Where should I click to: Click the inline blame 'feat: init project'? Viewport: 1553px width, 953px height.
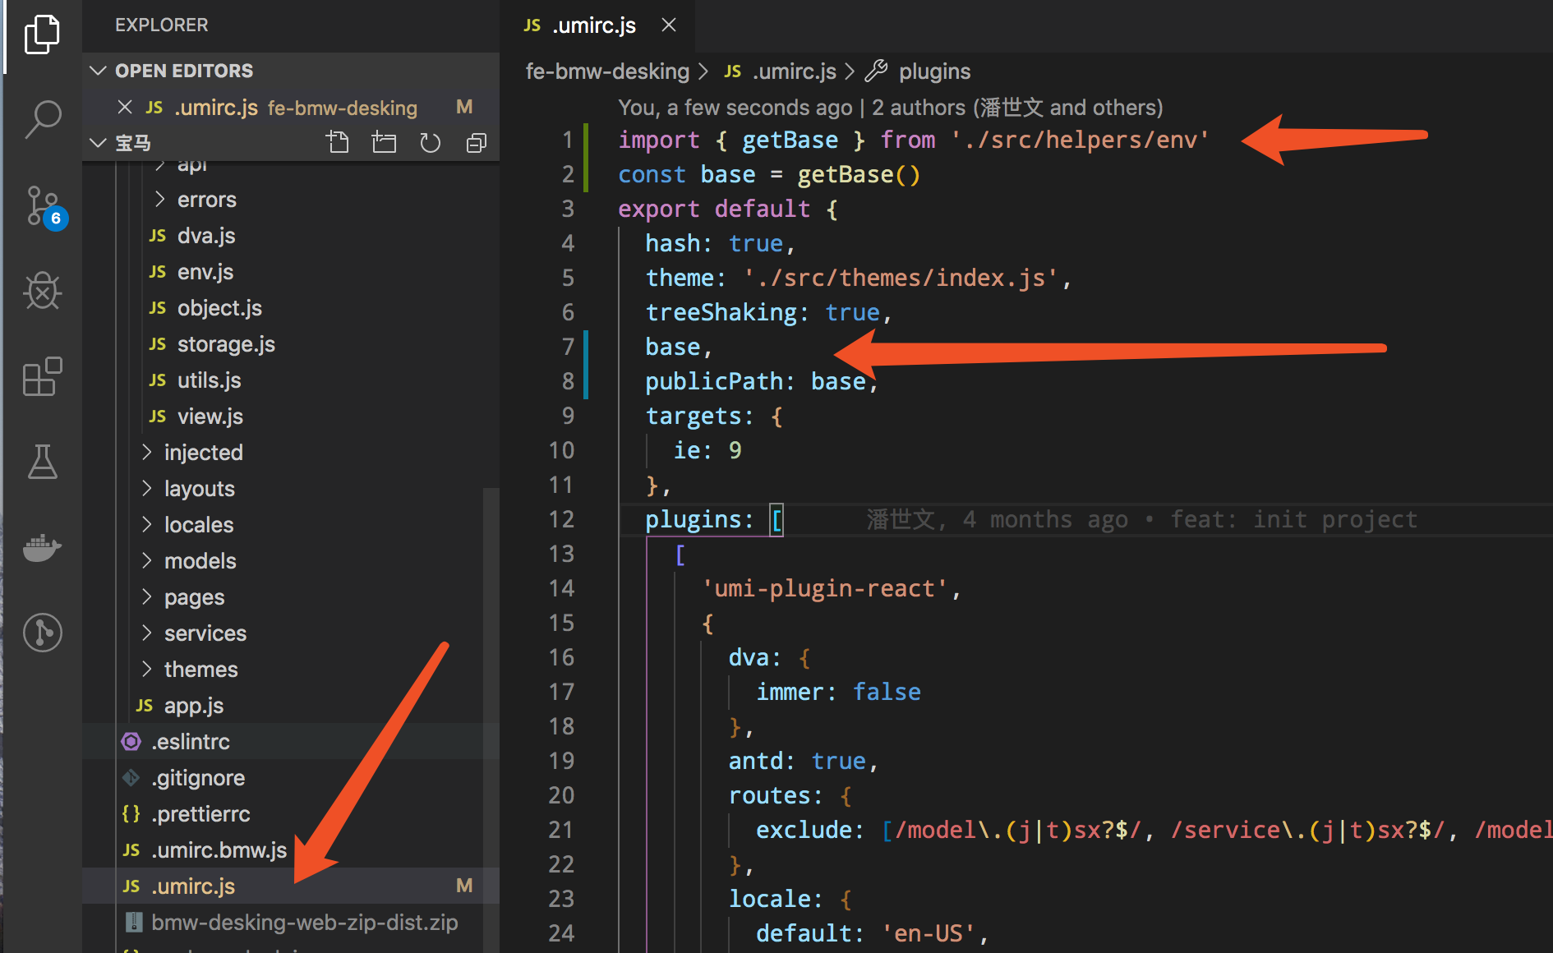[x=1293, y=519]
